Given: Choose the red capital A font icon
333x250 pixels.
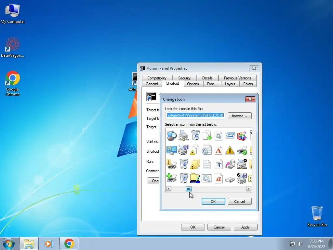Looking at the screenshot, I should (x=218, y=150).
